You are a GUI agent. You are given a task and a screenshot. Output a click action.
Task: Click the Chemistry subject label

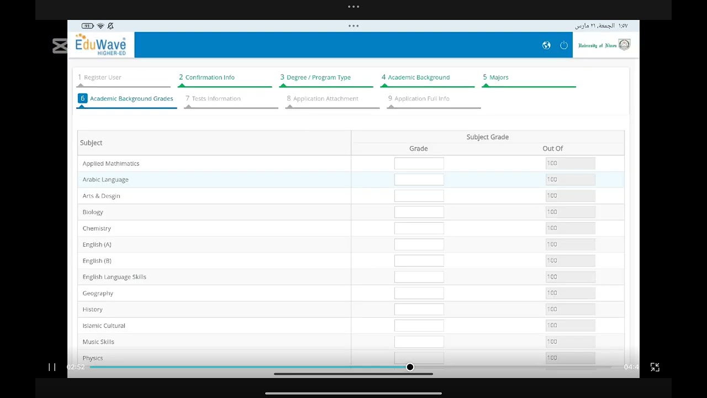pyautogui.click(x=97, y=228)
